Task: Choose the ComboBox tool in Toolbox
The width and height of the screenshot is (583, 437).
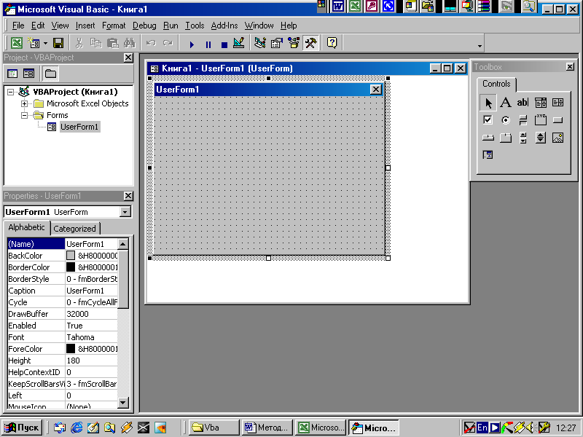Action: click(541, 103)
